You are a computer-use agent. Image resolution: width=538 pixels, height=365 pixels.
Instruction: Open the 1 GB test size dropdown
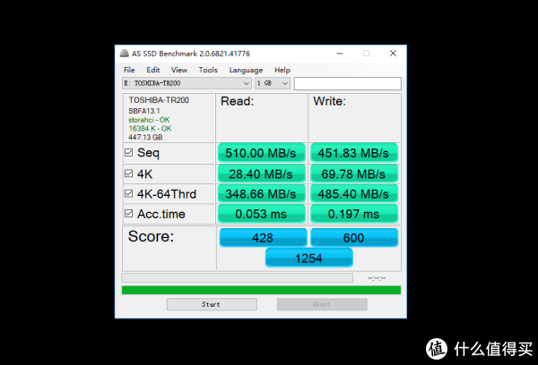pos(273,83)
